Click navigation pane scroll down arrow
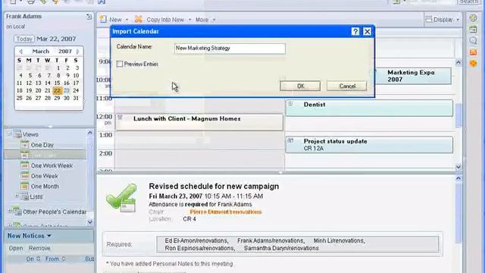This screenshot has width=485, height=273. pyautogui.click(x=89, y=222)
